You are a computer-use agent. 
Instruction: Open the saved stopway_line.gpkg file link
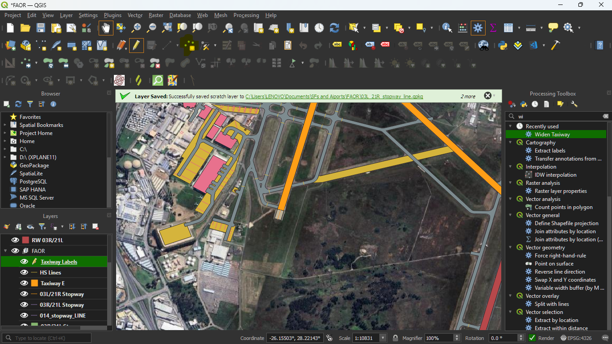tap(334, 96)
